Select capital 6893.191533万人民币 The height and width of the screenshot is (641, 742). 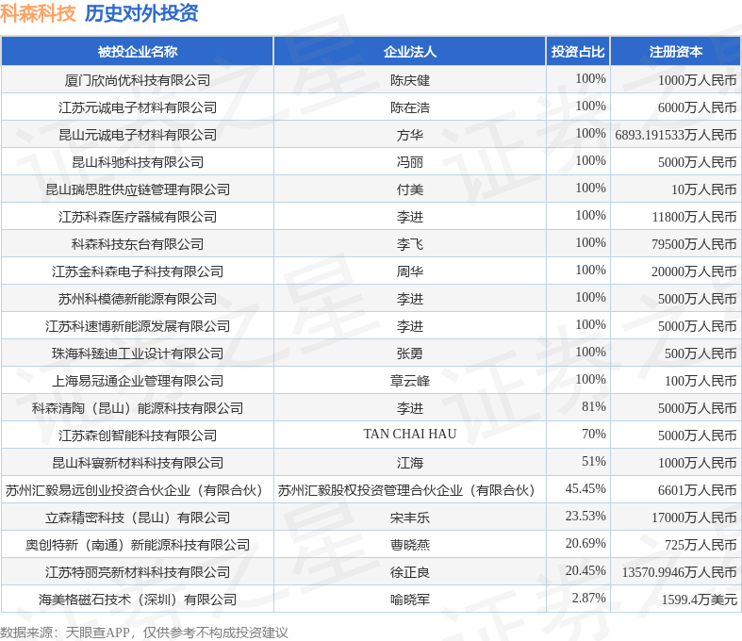tap(676, 135)
